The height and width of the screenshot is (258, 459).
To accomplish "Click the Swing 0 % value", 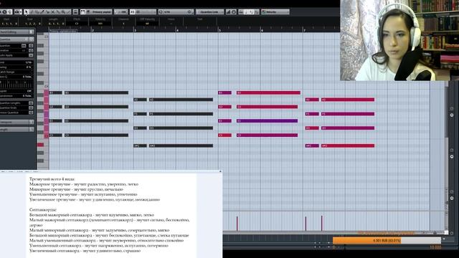I will coord(29,67).
